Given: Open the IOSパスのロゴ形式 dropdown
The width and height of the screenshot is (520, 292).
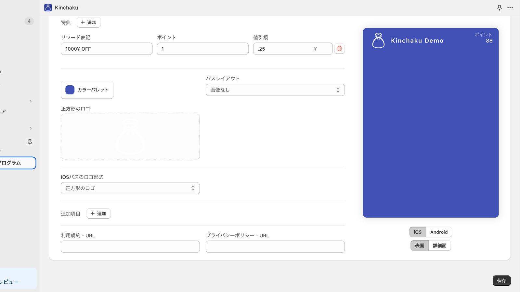Looking at the screenshot, I should (130, 188).
